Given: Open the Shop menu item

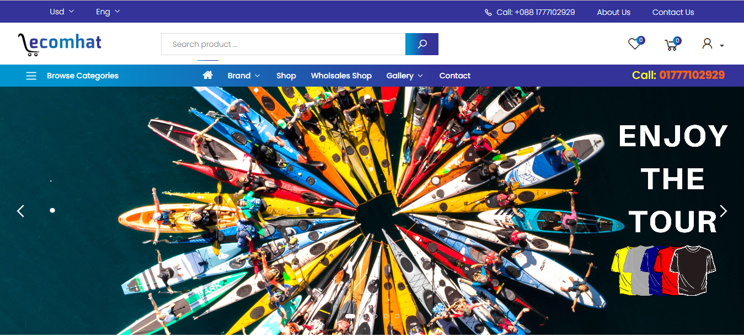Looking at the screenshot, I should tap(286, 76).
